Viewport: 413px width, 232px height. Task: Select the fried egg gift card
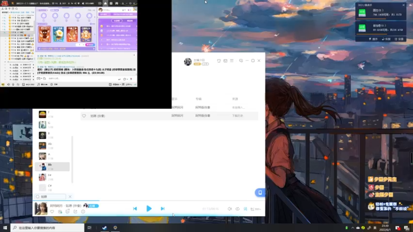click(58, 34)
